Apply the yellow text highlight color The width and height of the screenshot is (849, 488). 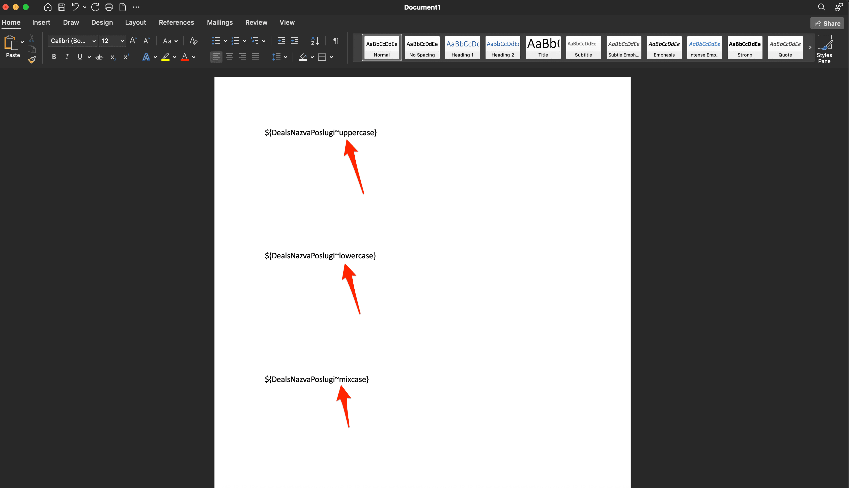pos(165,57)
